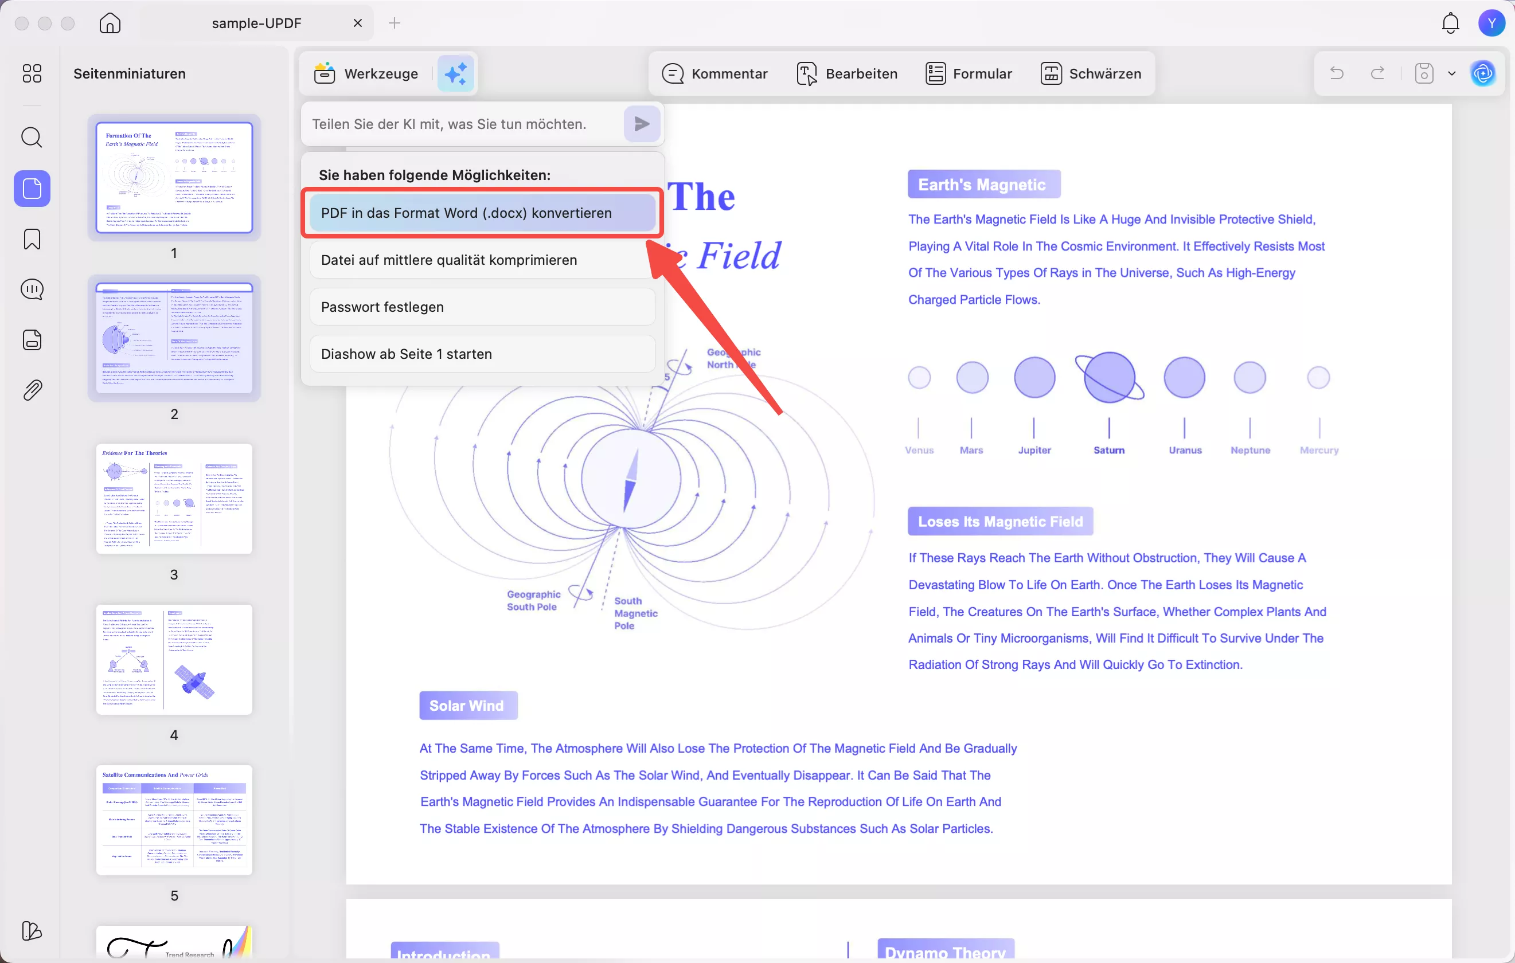This screenshot has height=963, width=1515.
Task: Toggle the AI sparkle assistant button
Action: pos(455,73)
